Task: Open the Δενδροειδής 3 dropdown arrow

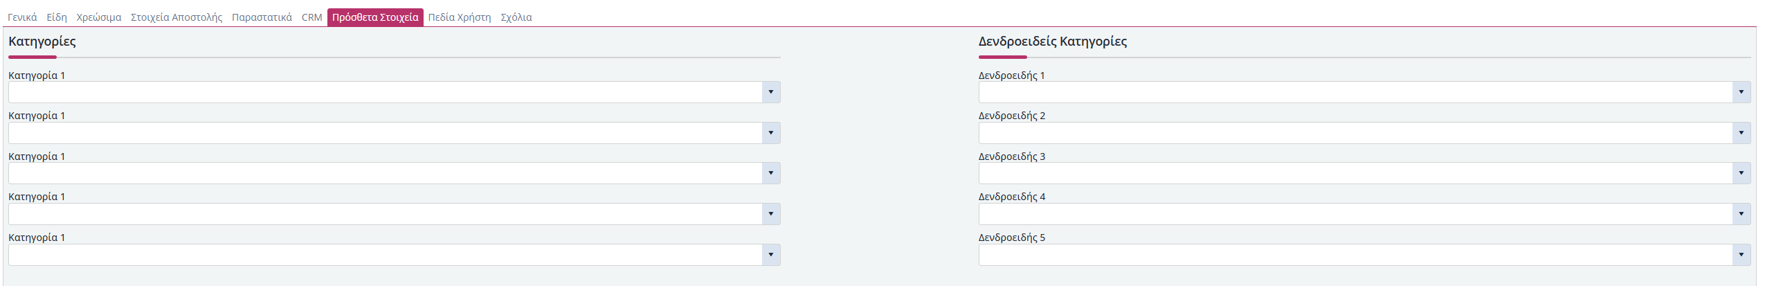Action: pyautogui.click(x=1741, y=173)
